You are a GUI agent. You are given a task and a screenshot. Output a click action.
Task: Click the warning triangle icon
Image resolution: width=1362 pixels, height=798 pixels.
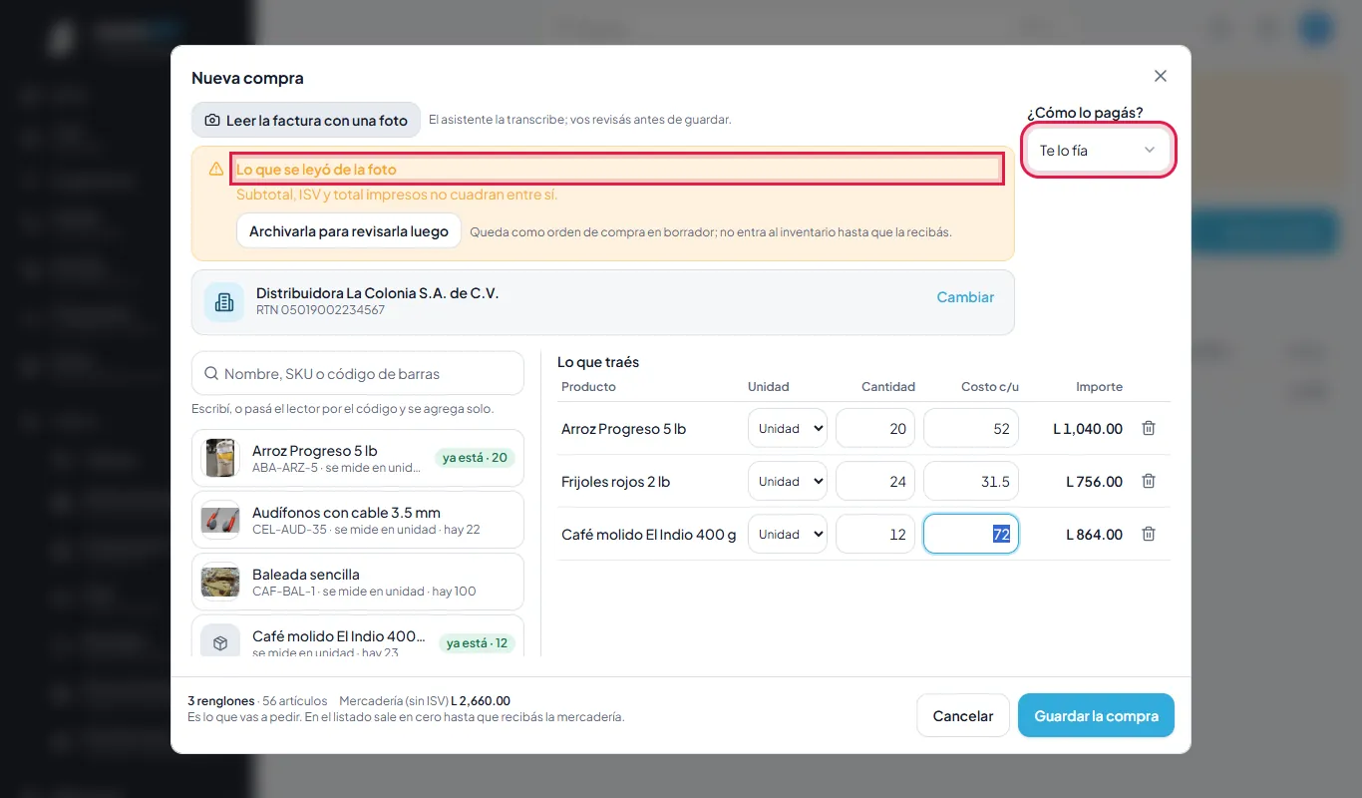(216, 170)
